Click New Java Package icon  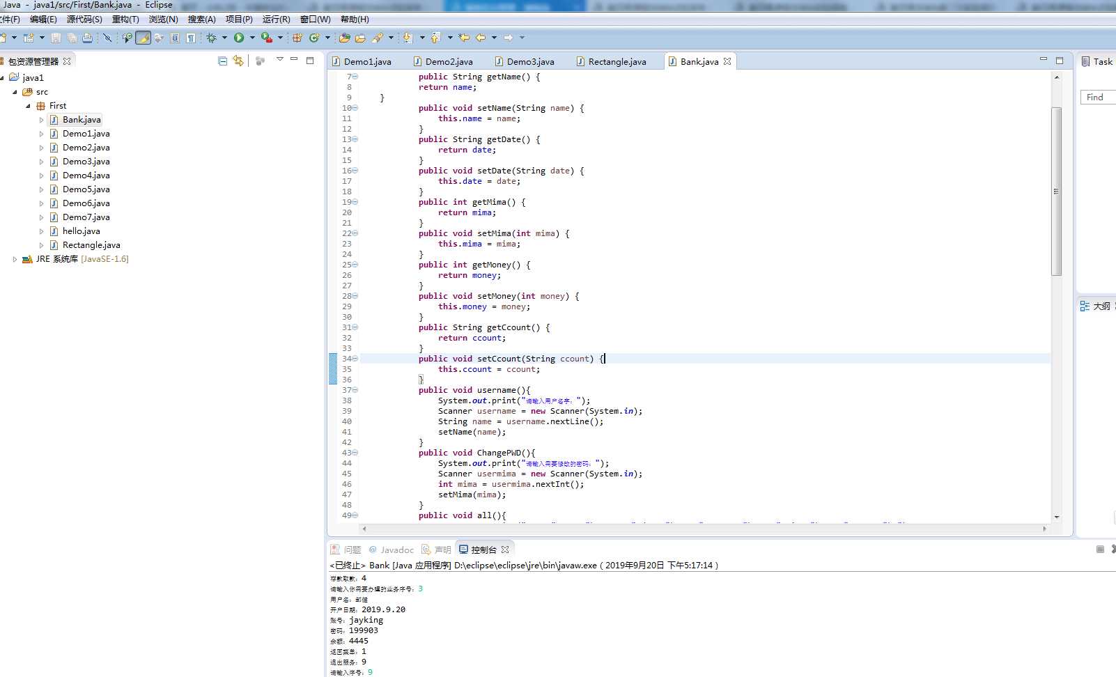click(x=297, y=38)
